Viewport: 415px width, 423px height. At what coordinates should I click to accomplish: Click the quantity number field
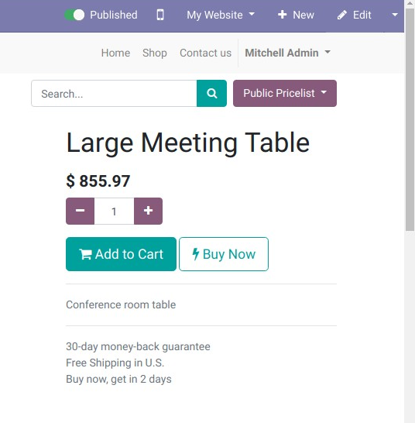(114, 211)
